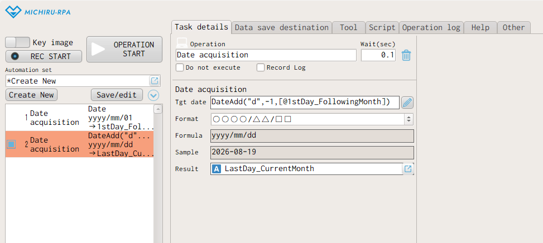Image resolution: width=543 pixels, height=243 pixels.
Task: Toggle the checkbox on step 2 row
Action: 11,144
